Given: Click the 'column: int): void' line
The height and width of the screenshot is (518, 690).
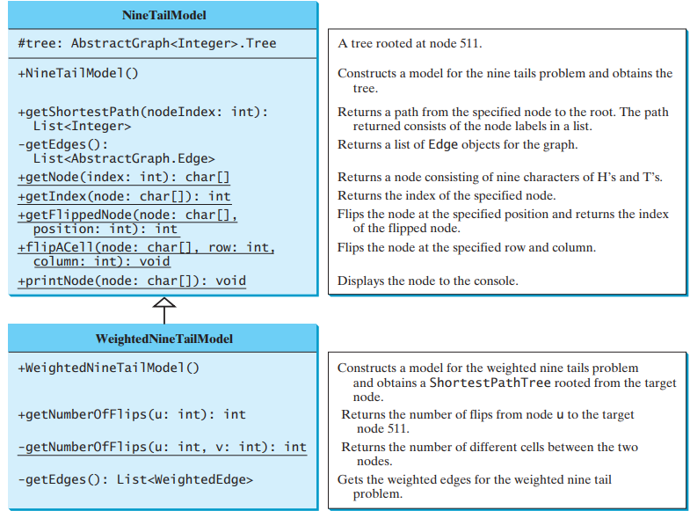Looking at the screenshot, I should (102, 262).
